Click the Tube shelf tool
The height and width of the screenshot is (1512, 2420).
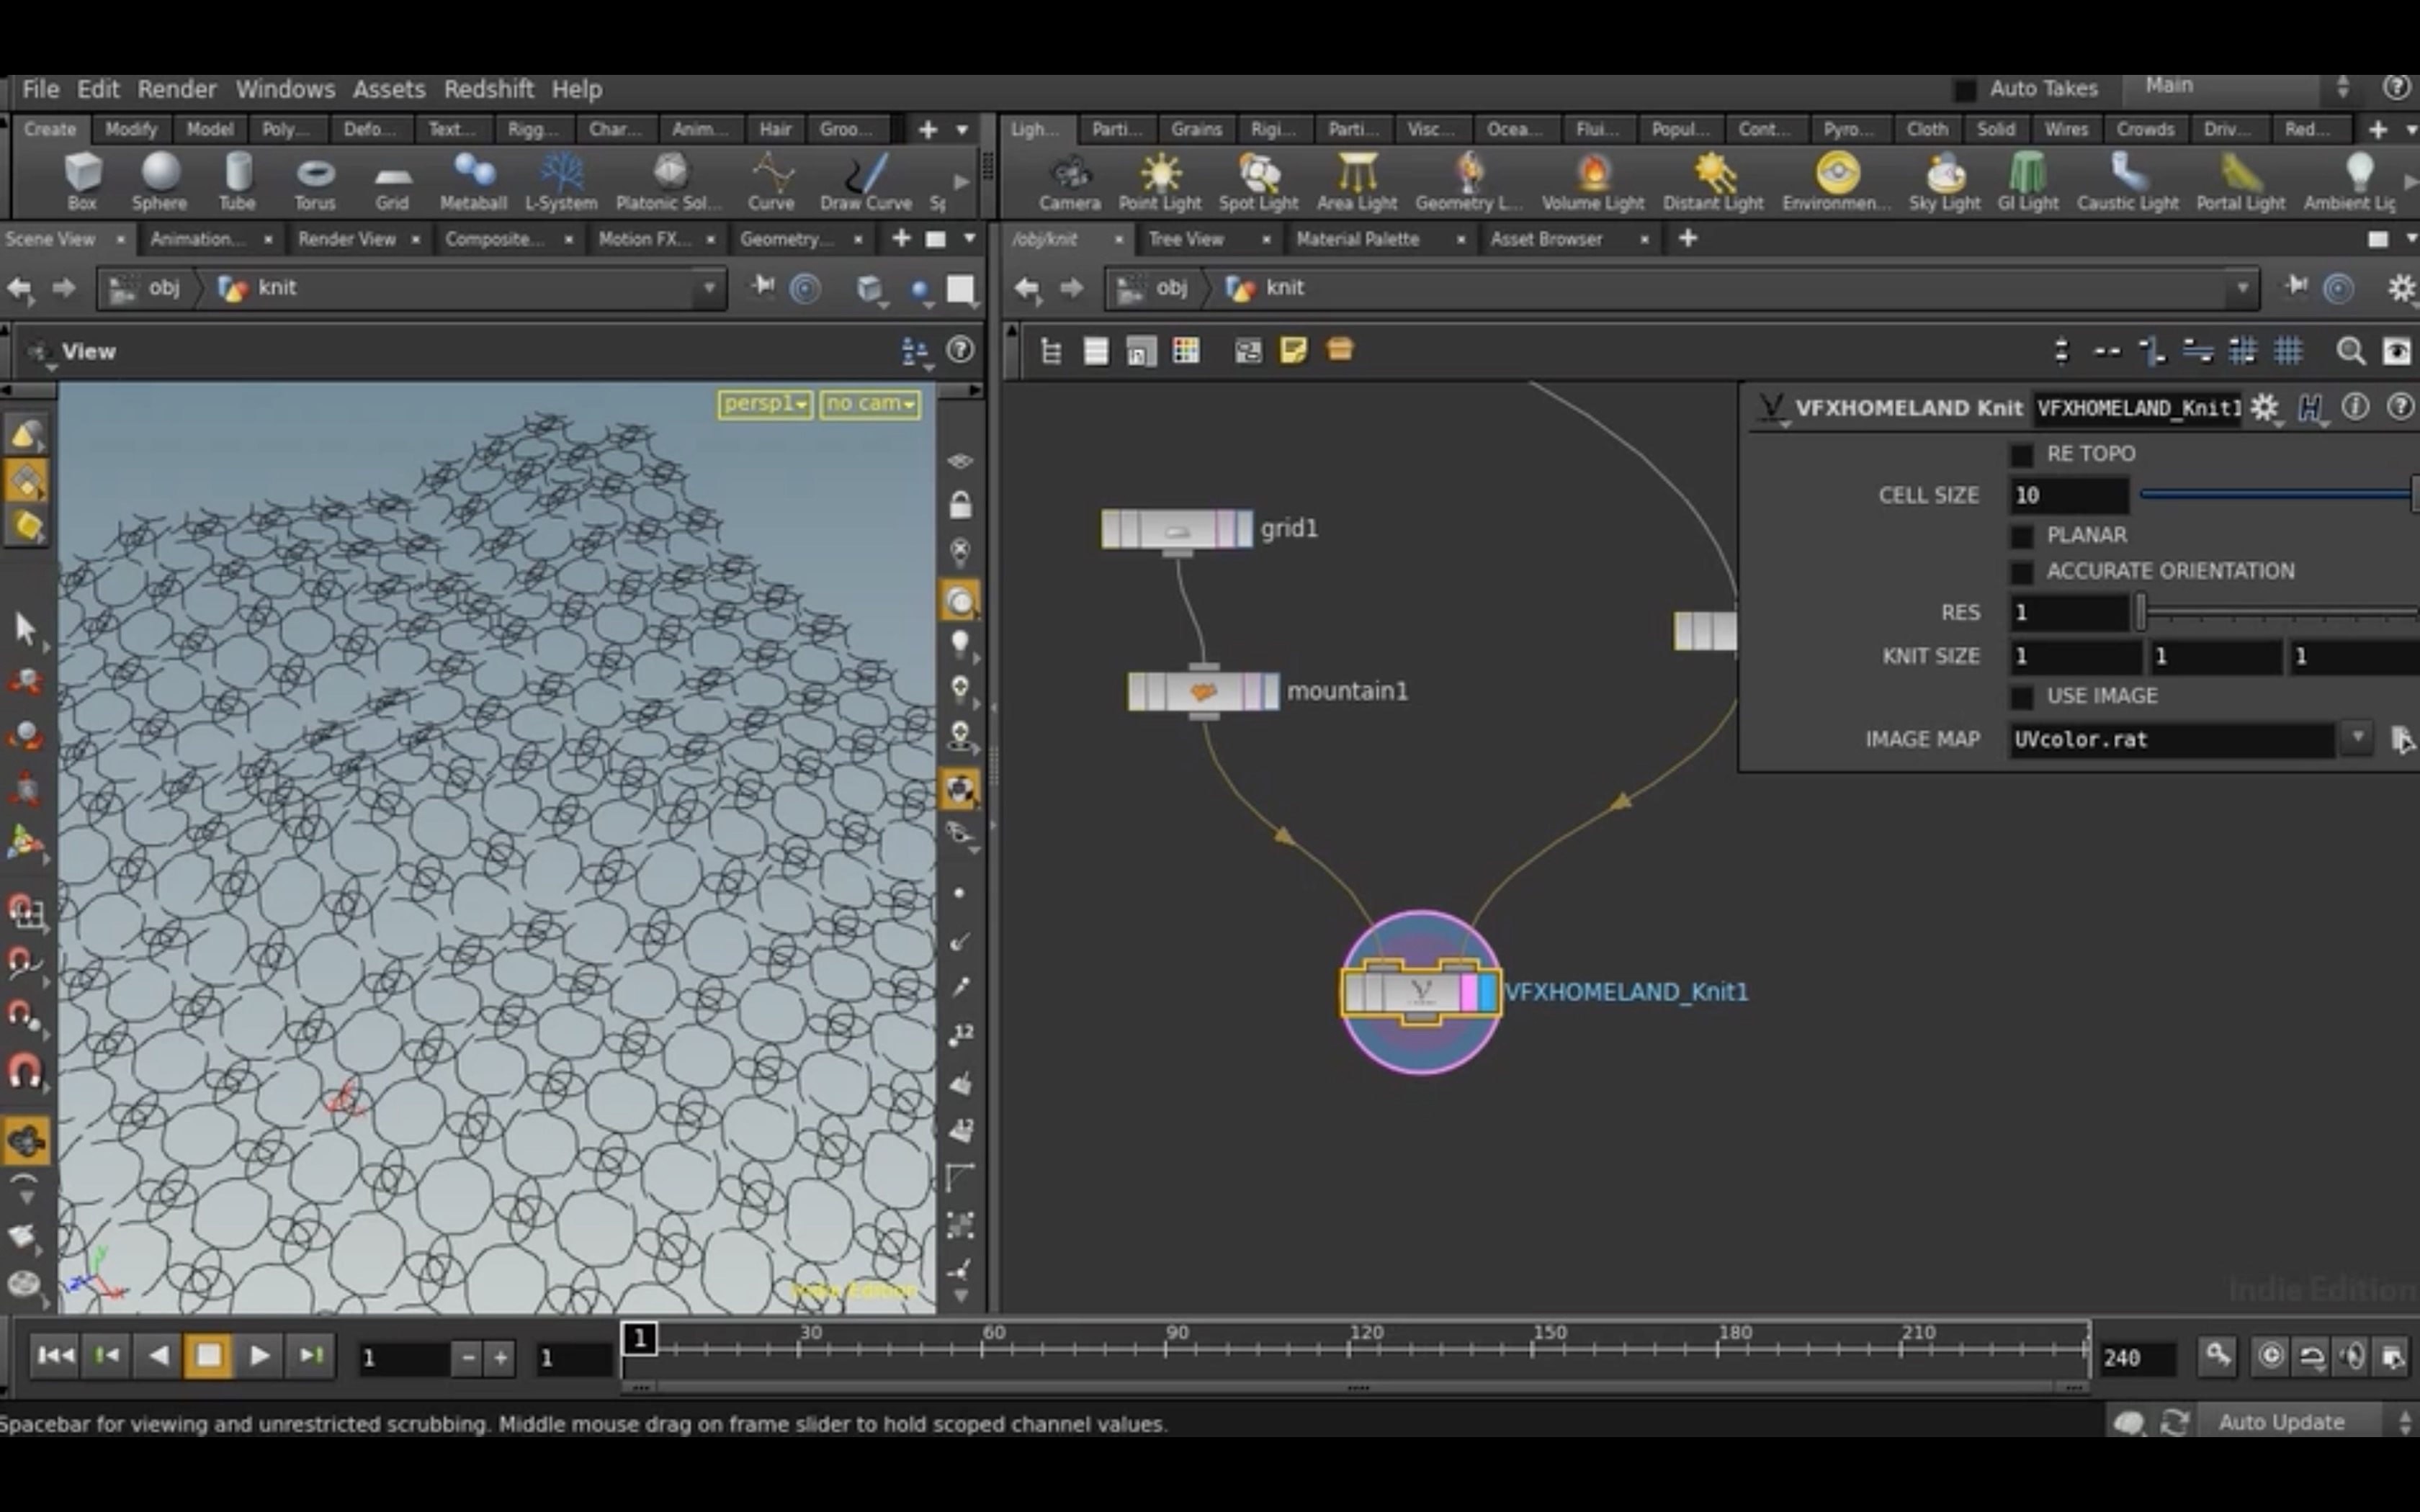(x=237, y=182)
